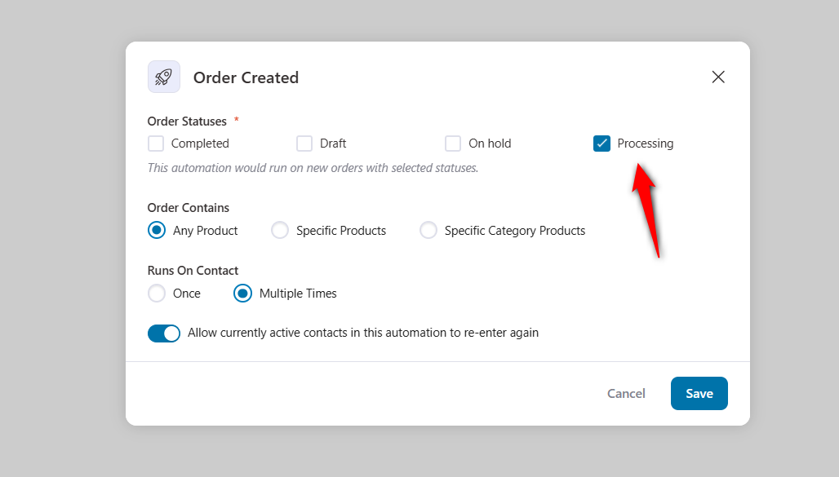Viewport: 839px width, 477px height.
Task: Click the Order Statuses label
Action: coord(187,121)
